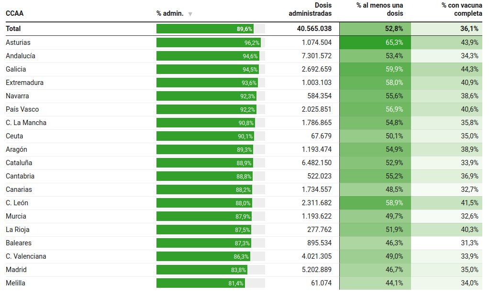Click the Total 89,6% progress bar
The image size is (489, 294).
[x=205, y=29]
